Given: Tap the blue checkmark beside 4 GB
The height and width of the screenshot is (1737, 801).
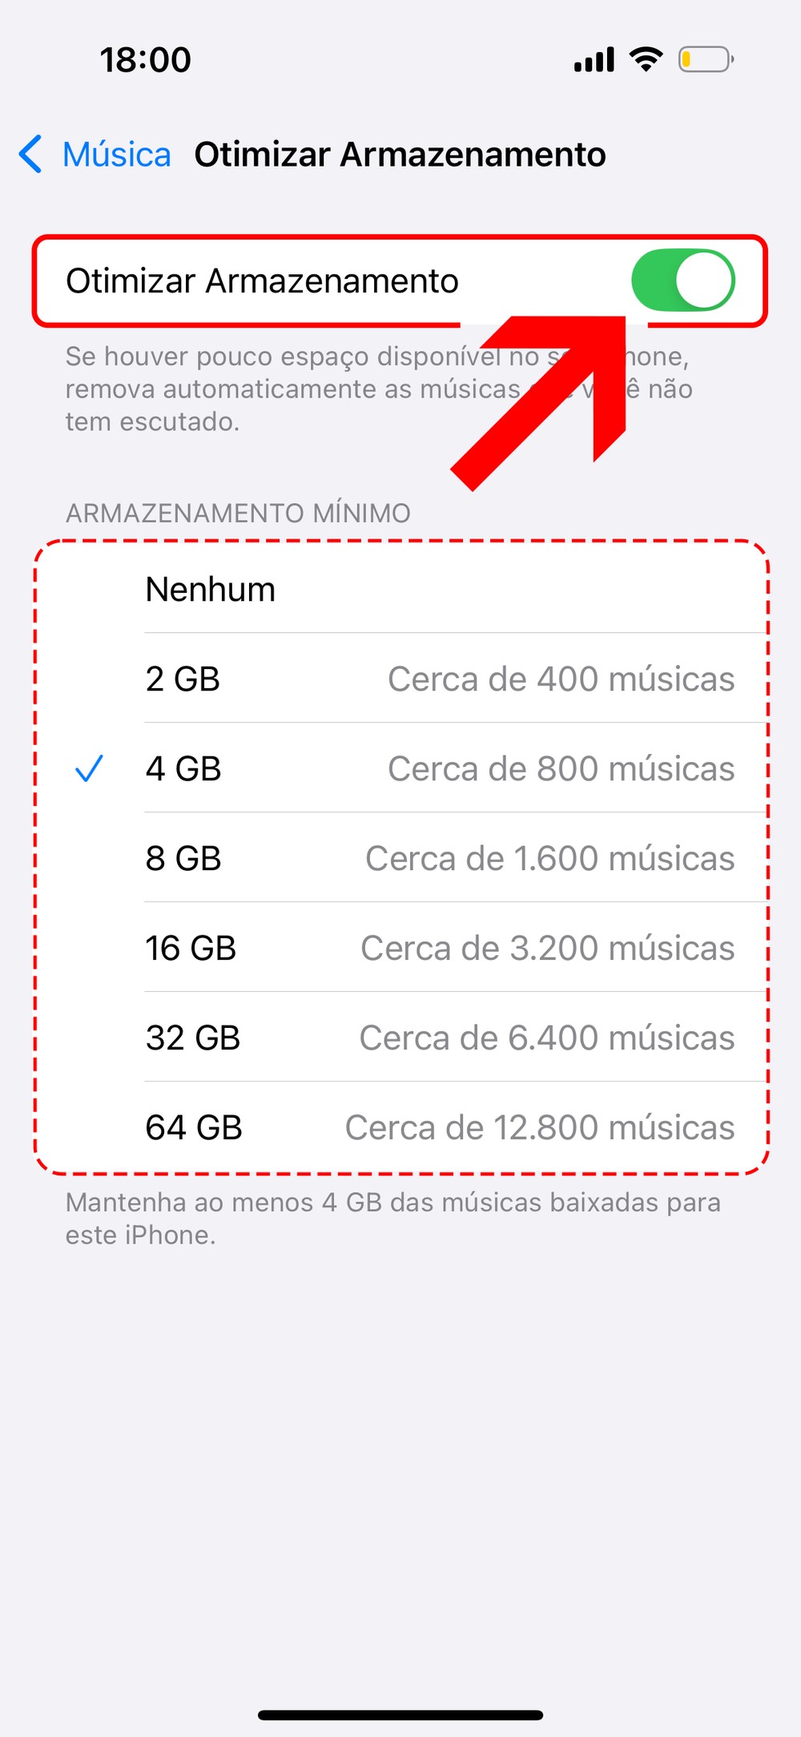Looking at the screenshot, I should (x=89, y=769).
